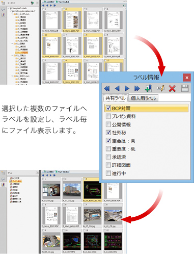Viewport: 194px width, 254px height.
Task: Switch to 個人用ラベル tab
Action: pyautogui.click(x=144, y=98)
